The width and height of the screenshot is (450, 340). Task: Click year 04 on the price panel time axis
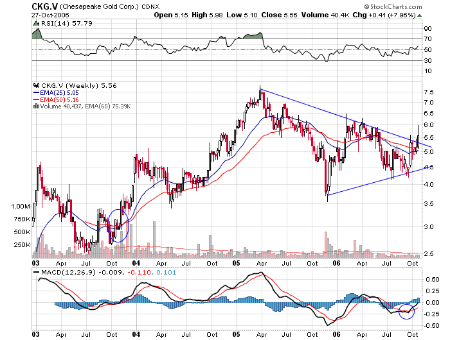(136, 263)
